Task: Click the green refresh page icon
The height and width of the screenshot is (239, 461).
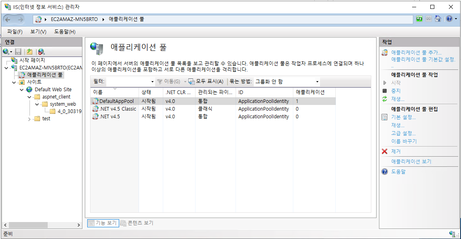Action: (x=419, y=19)
